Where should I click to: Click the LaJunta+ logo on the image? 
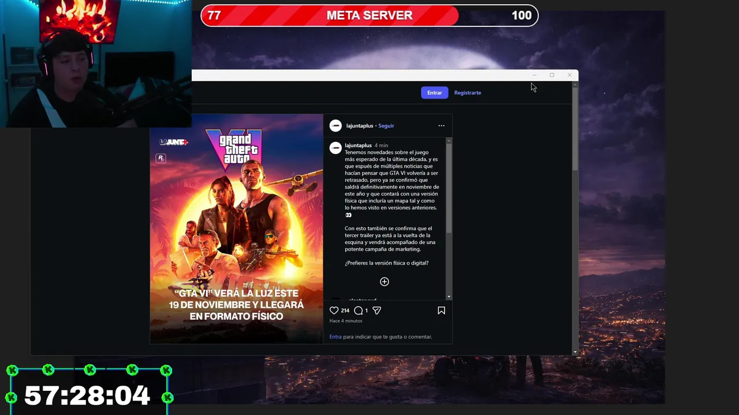(x=174, y=142)
